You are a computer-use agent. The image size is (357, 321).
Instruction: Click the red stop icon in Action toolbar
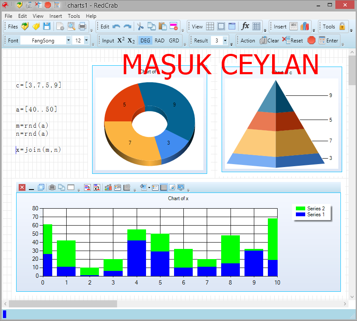coord(311,40)
